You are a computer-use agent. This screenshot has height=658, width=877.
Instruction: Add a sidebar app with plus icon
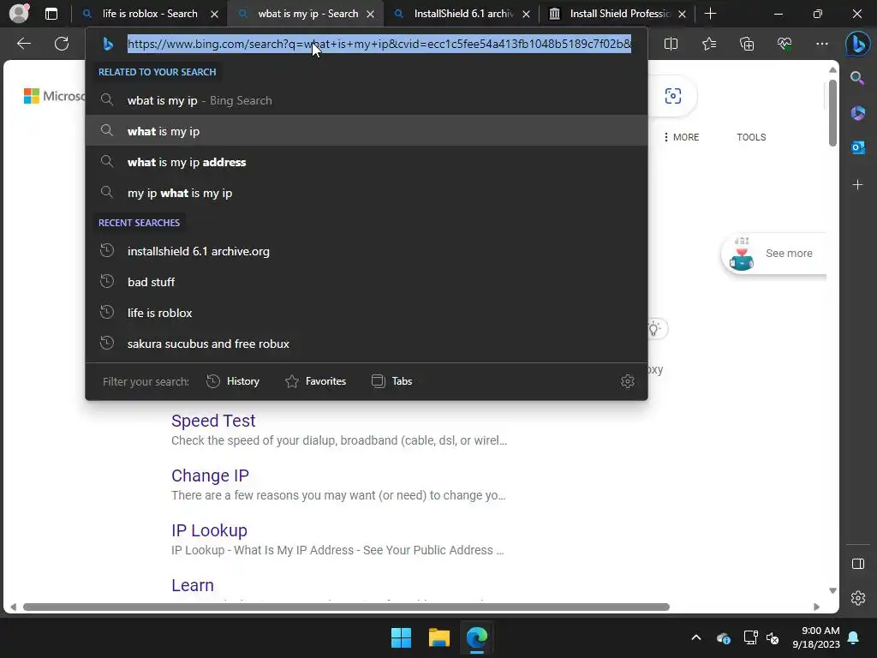tap(857, 184)
